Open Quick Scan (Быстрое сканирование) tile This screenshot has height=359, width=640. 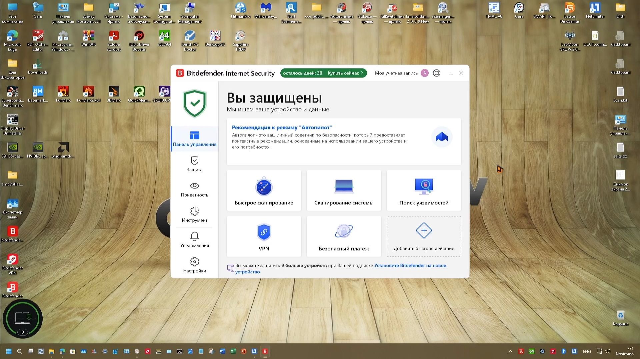coord(264,190)
